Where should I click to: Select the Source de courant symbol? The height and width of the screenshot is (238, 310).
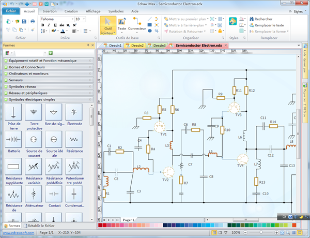pos(34,140)
